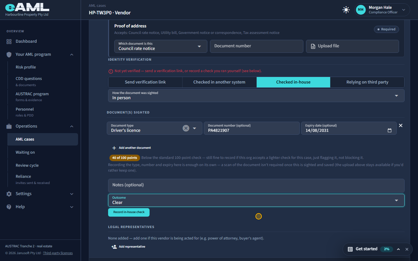
Task: Click the calendar icon in Expiry date
Action: 390,130
